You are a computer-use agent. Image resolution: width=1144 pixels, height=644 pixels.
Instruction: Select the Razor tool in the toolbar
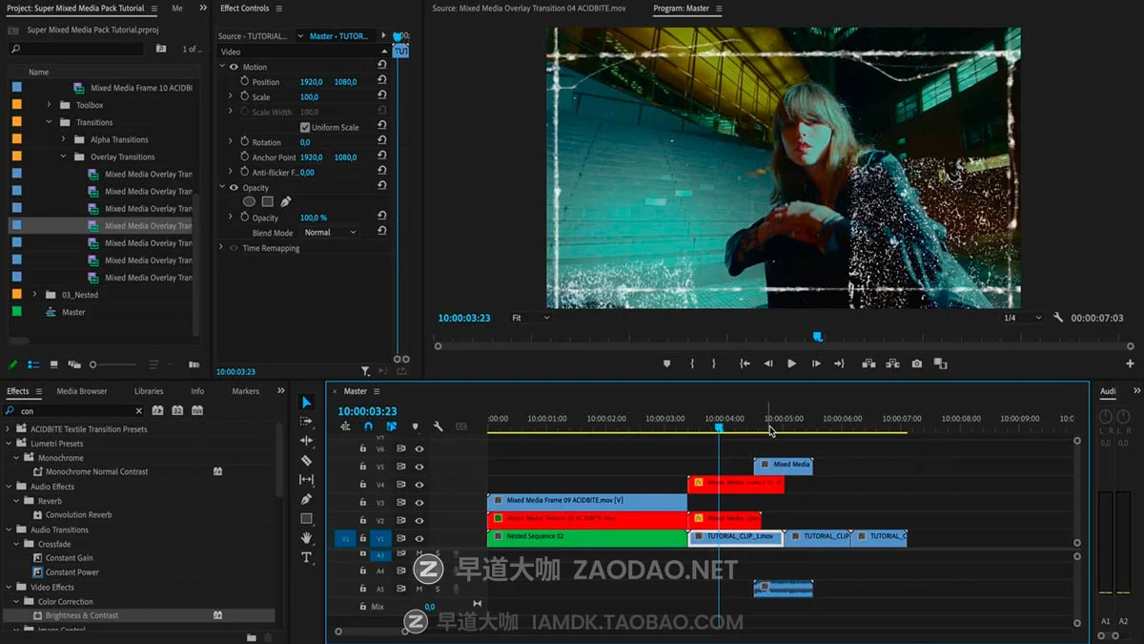[306, 460]
